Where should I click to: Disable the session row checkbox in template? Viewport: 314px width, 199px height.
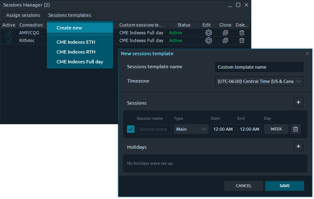click(x=131, y=129)
